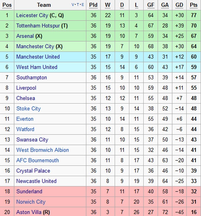Image resolution: width=201 pixels, height=216 pixels.
Task: Click the West Ham United link
Action: click(x=37, y=67)
